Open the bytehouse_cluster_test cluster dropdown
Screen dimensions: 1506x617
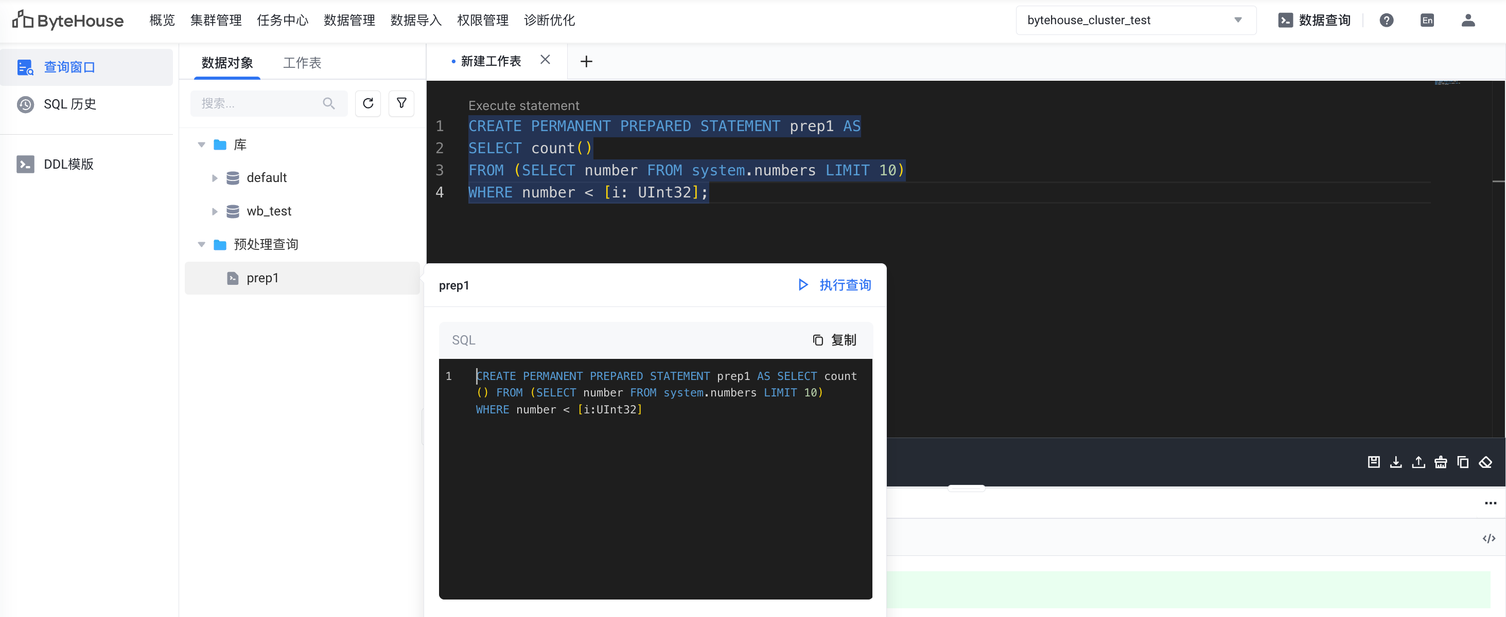1135,21
